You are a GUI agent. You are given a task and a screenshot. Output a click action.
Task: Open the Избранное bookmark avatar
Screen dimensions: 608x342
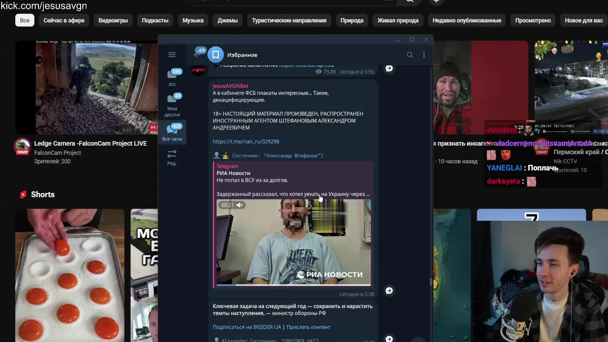tap(216, 55)
